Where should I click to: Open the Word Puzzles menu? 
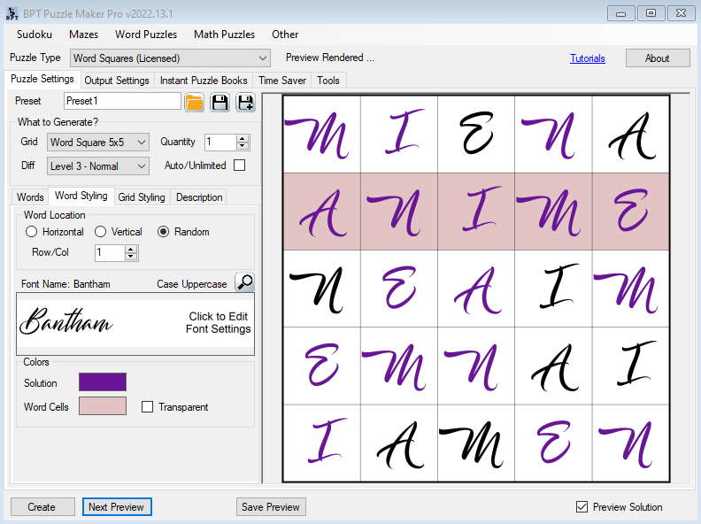(x=146, y=35)
